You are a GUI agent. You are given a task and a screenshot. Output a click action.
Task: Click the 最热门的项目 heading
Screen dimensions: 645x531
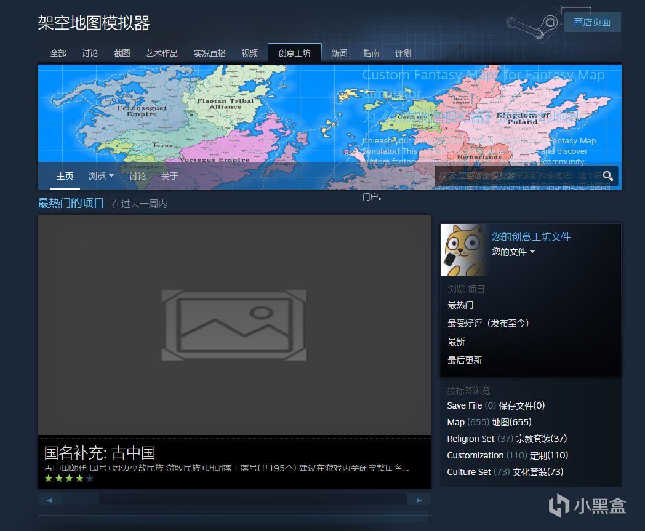tap(71, 203)
